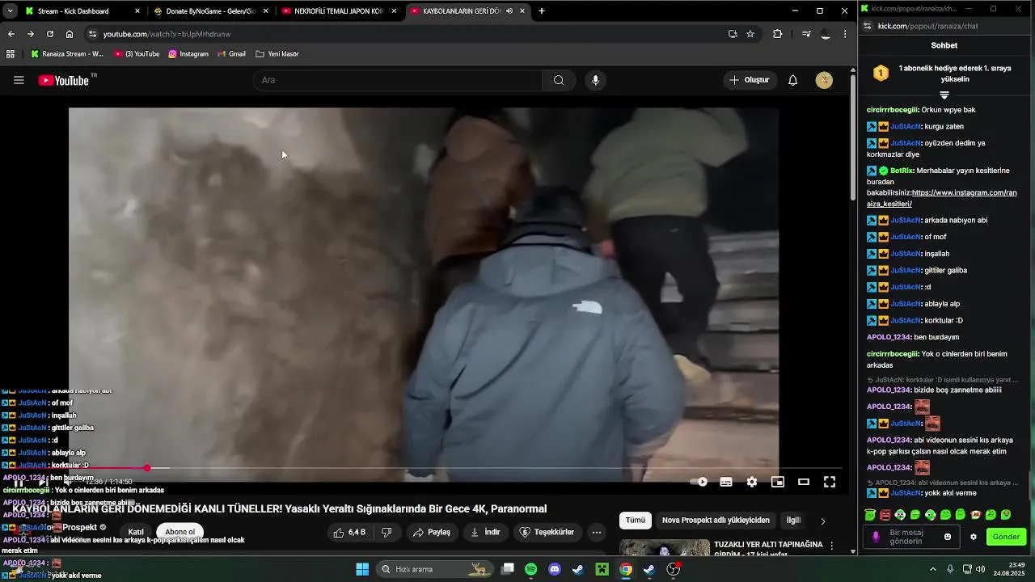Click the Paylaş share button
1035x582 pixels.
(x=432, y=532)
